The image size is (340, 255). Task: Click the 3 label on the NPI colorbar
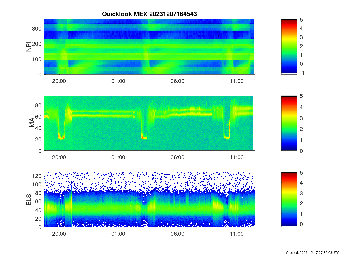pos(301,37)
